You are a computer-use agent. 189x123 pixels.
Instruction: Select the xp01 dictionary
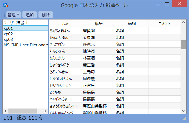[25, 28]
